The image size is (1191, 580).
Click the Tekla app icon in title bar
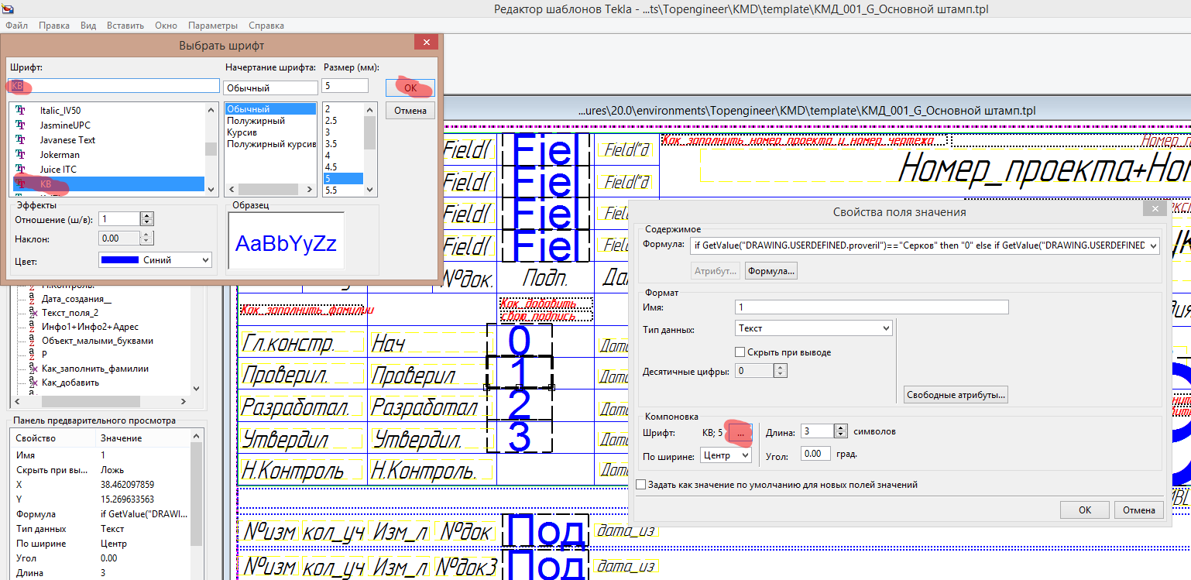pyautogui.click(x=8, y=9)
